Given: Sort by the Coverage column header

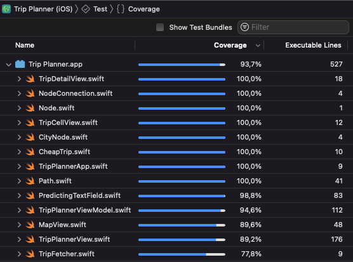Looking at the screenshot, I should [230, 45].
